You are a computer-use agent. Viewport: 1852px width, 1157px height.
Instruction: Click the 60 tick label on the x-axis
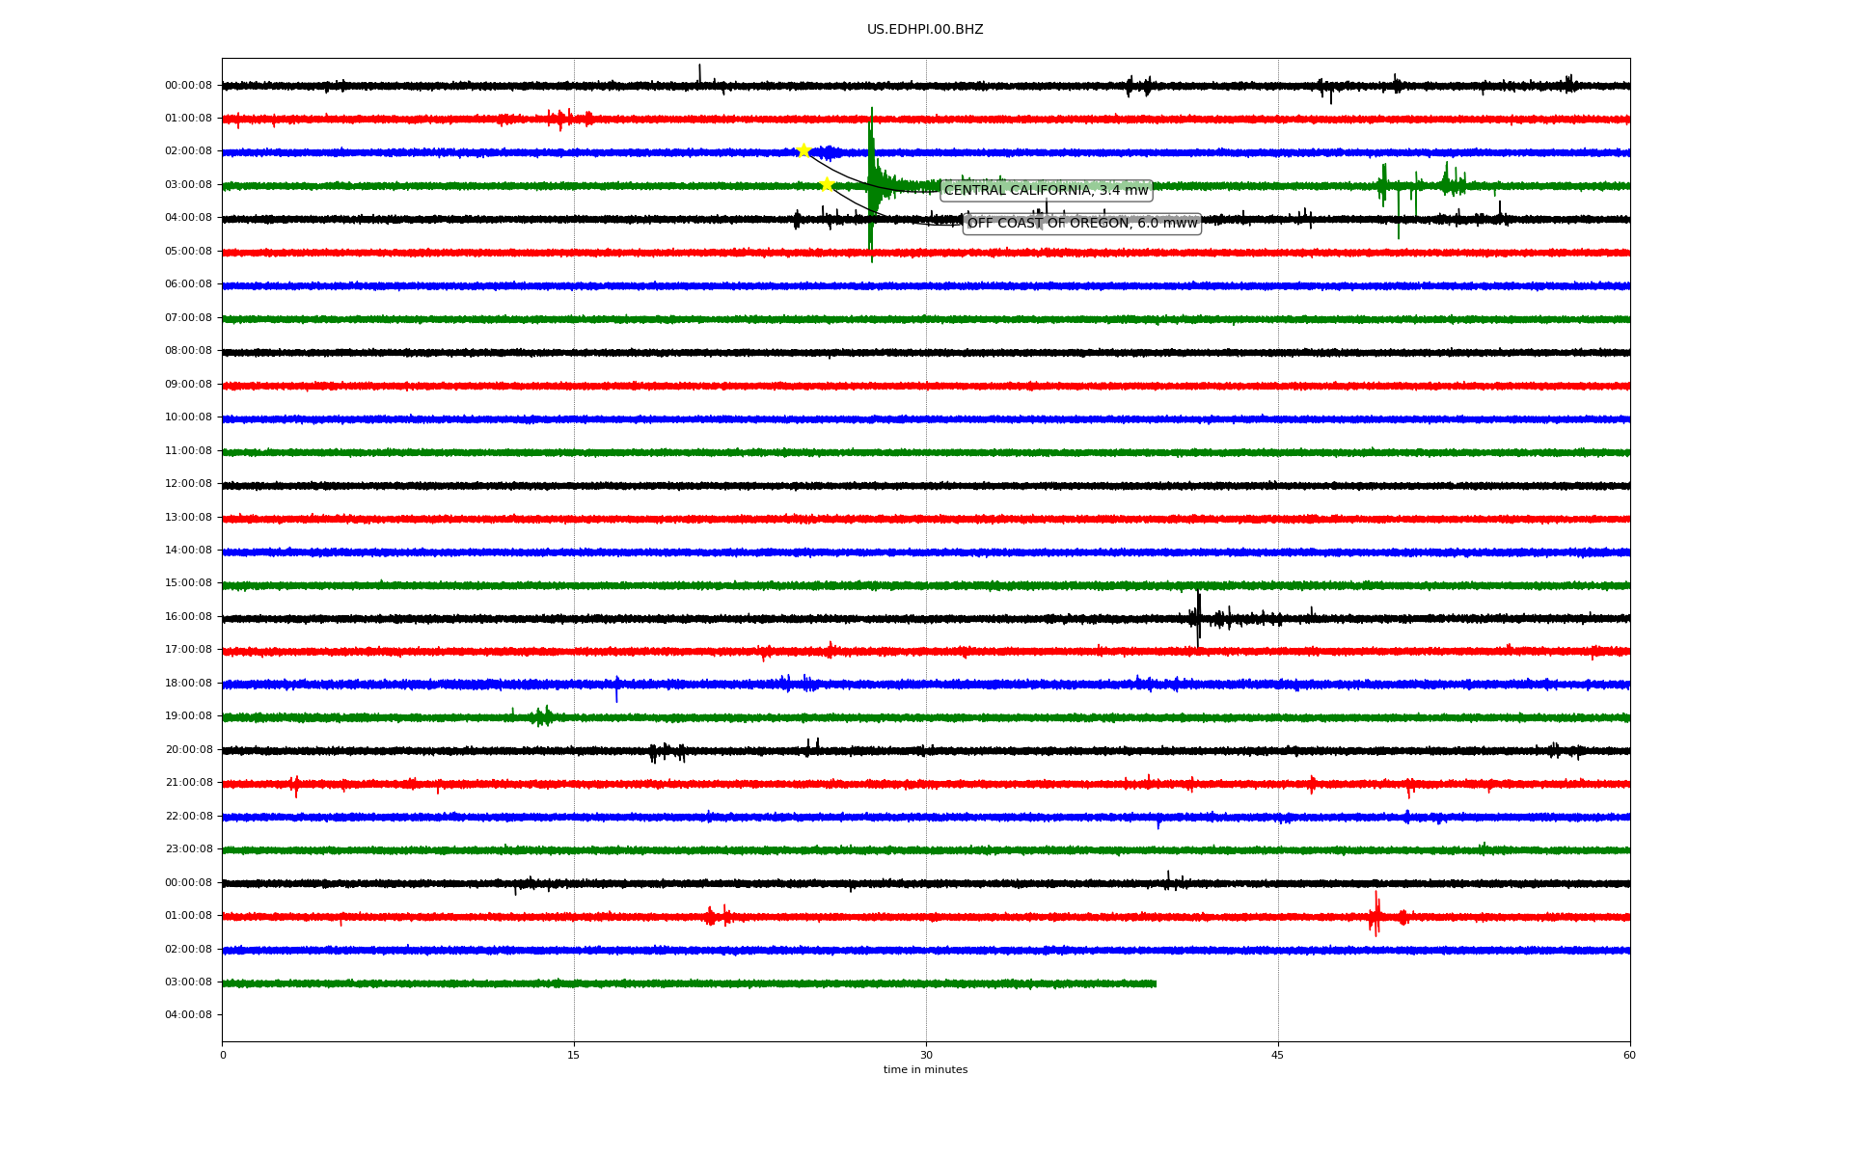(1629, 1055)
